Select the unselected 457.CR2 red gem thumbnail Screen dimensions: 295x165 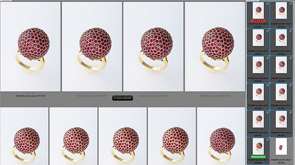tap(281, 146)
